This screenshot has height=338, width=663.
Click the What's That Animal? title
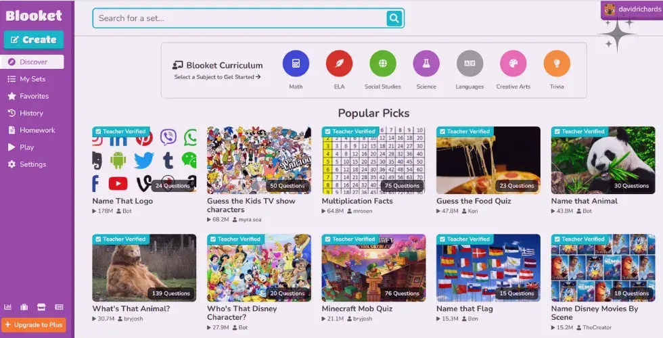click(131, 309)
